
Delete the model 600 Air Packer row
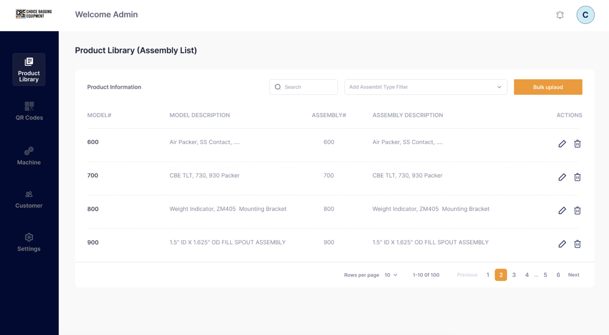coord(577,144)
